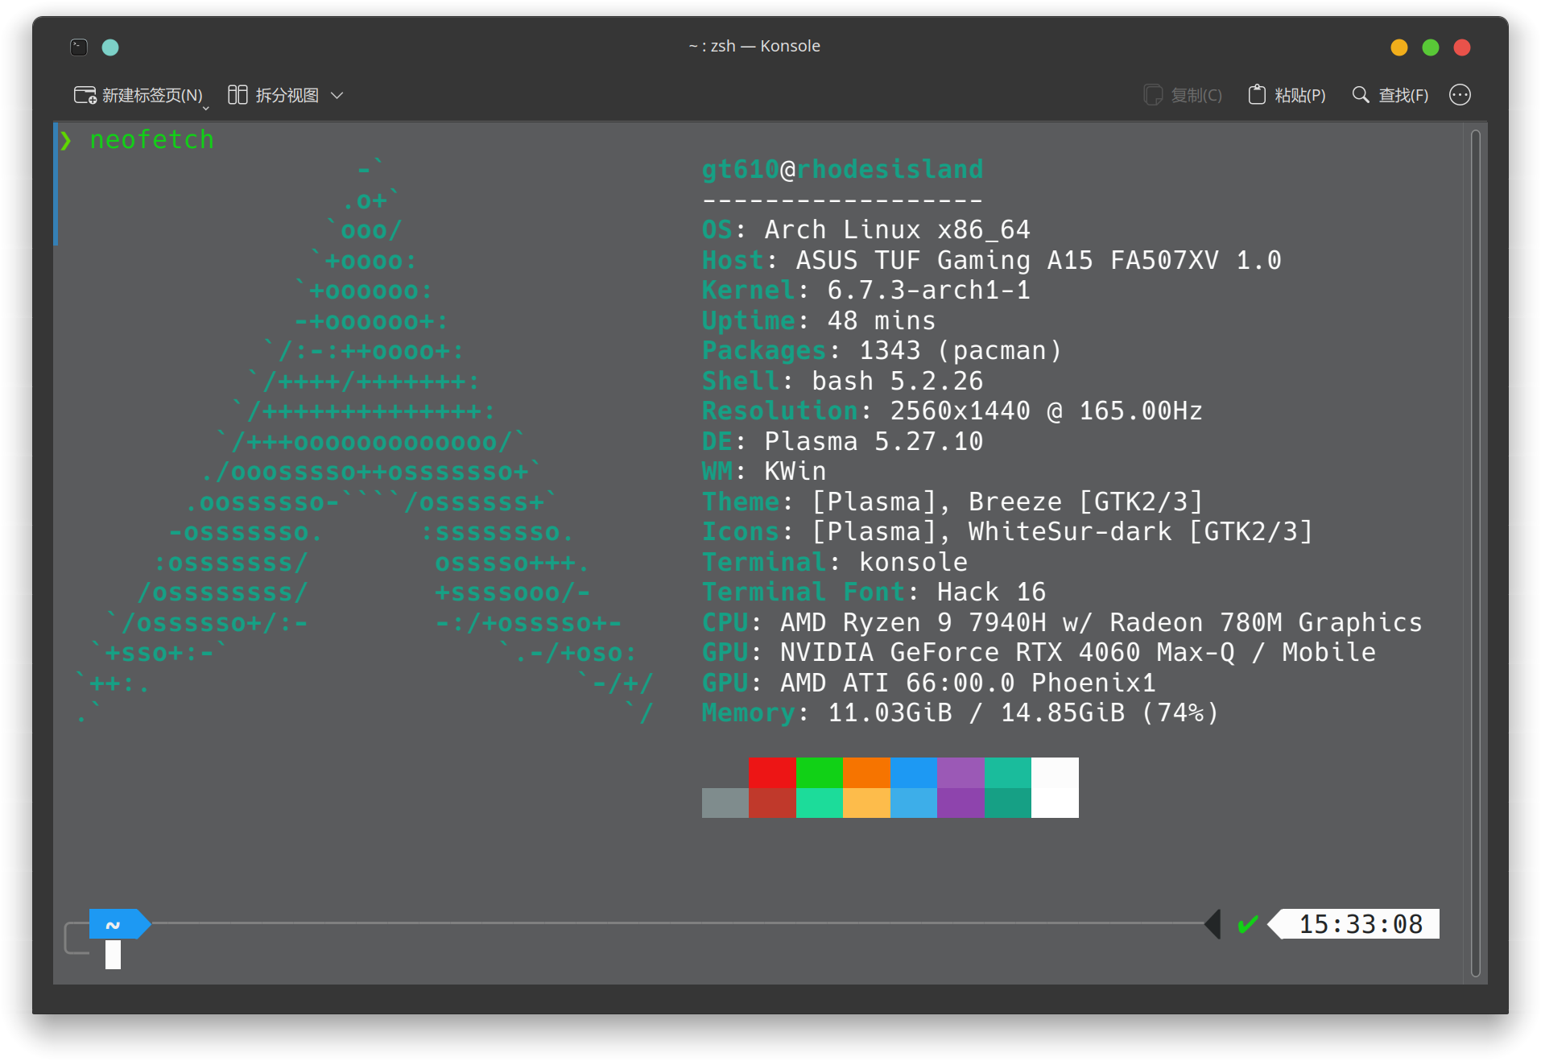1541x1061 pixels.
Task: Open the small arrow beside New Tab
Action: pos(206,108)
